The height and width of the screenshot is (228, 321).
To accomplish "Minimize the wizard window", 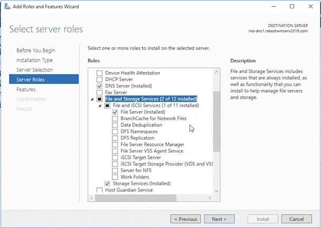I will pos(274,6).
